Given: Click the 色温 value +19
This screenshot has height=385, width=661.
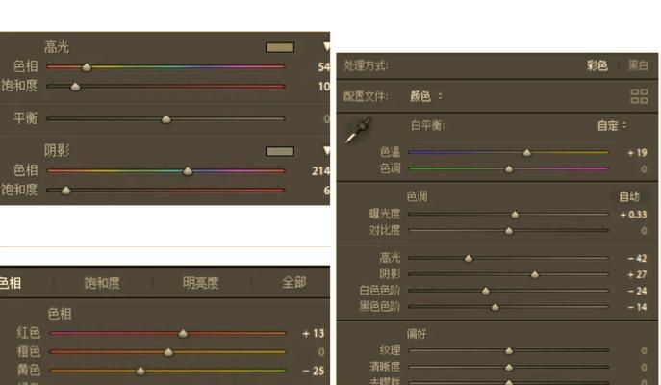Looking at the screenshot, I should (x=637, y=153).
